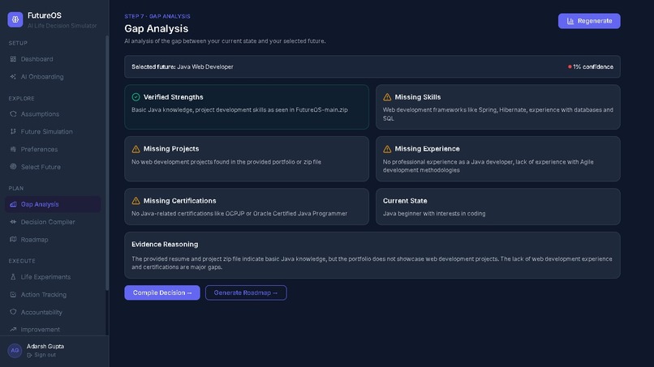
Task: Click the Evidence Reasoning panel
Action: point(372,255)
